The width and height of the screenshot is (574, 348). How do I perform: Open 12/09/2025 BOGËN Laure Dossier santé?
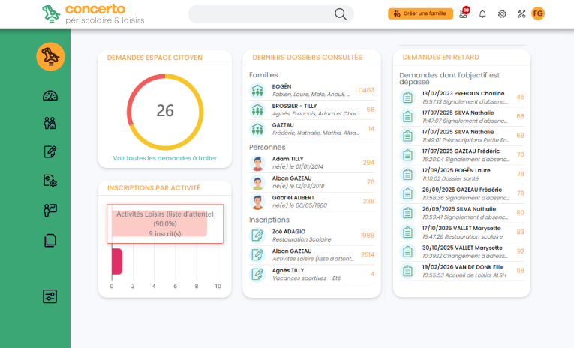coord(461,175)
